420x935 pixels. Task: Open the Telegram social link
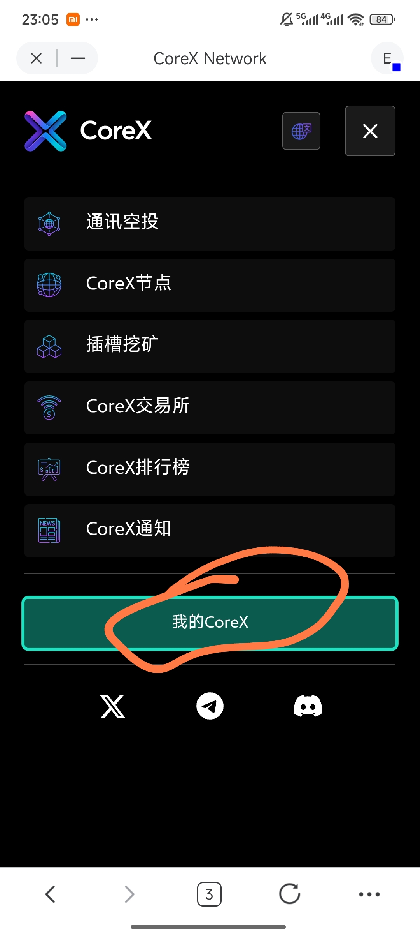click(210, 706)
